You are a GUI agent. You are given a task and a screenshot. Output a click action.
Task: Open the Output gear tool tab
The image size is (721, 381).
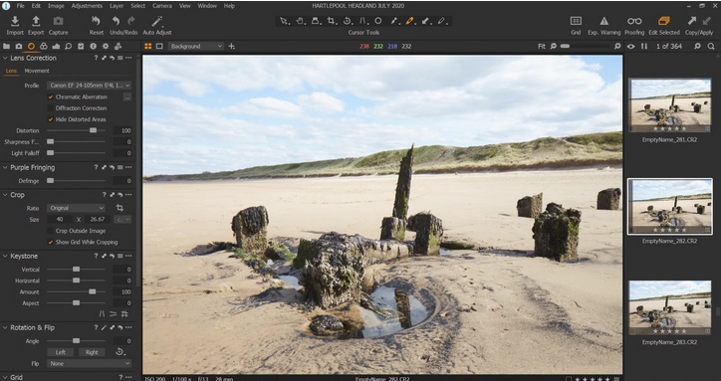click(x=106, y=46)
